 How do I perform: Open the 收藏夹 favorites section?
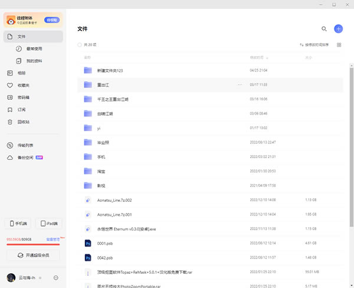(x=22, y=85)
